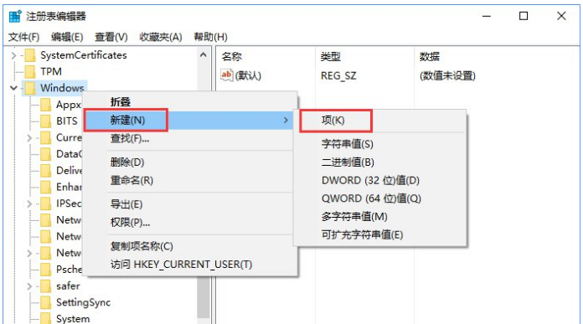The height and width of the screenshot is (324, 583).
Task: Open the 文件(F) menu
Action: click(23, 37)
